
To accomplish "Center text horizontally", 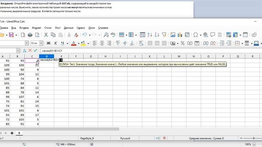I will (102, 43).
